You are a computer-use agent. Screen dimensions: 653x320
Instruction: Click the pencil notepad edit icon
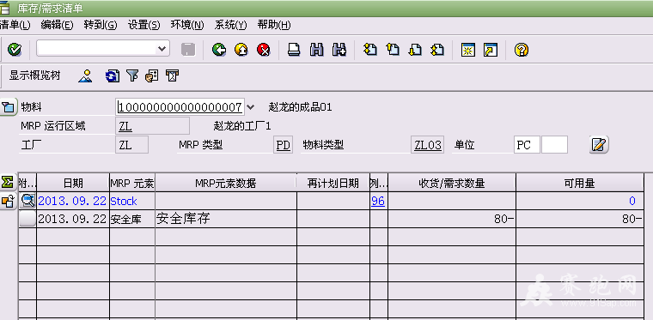[599, 145]
